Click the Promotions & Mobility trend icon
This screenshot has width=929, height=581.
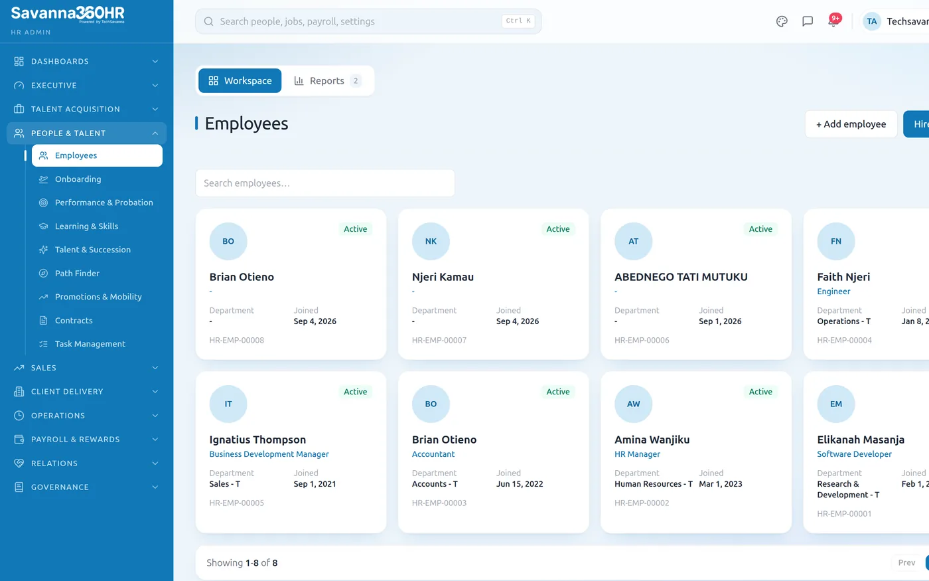point(43,297)
